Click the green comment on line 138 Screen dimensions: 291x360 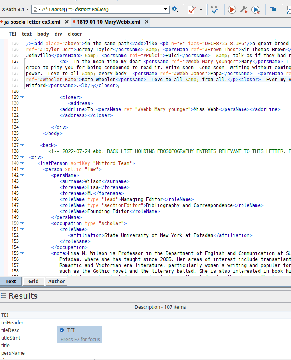pyautogui.click(x=170, y=151)
